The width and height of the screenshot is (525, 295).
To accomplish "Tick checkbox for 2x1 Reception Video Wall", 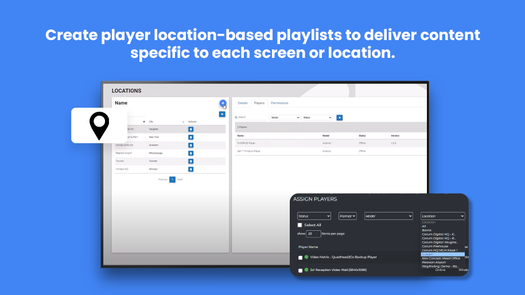I will [300, 270].
